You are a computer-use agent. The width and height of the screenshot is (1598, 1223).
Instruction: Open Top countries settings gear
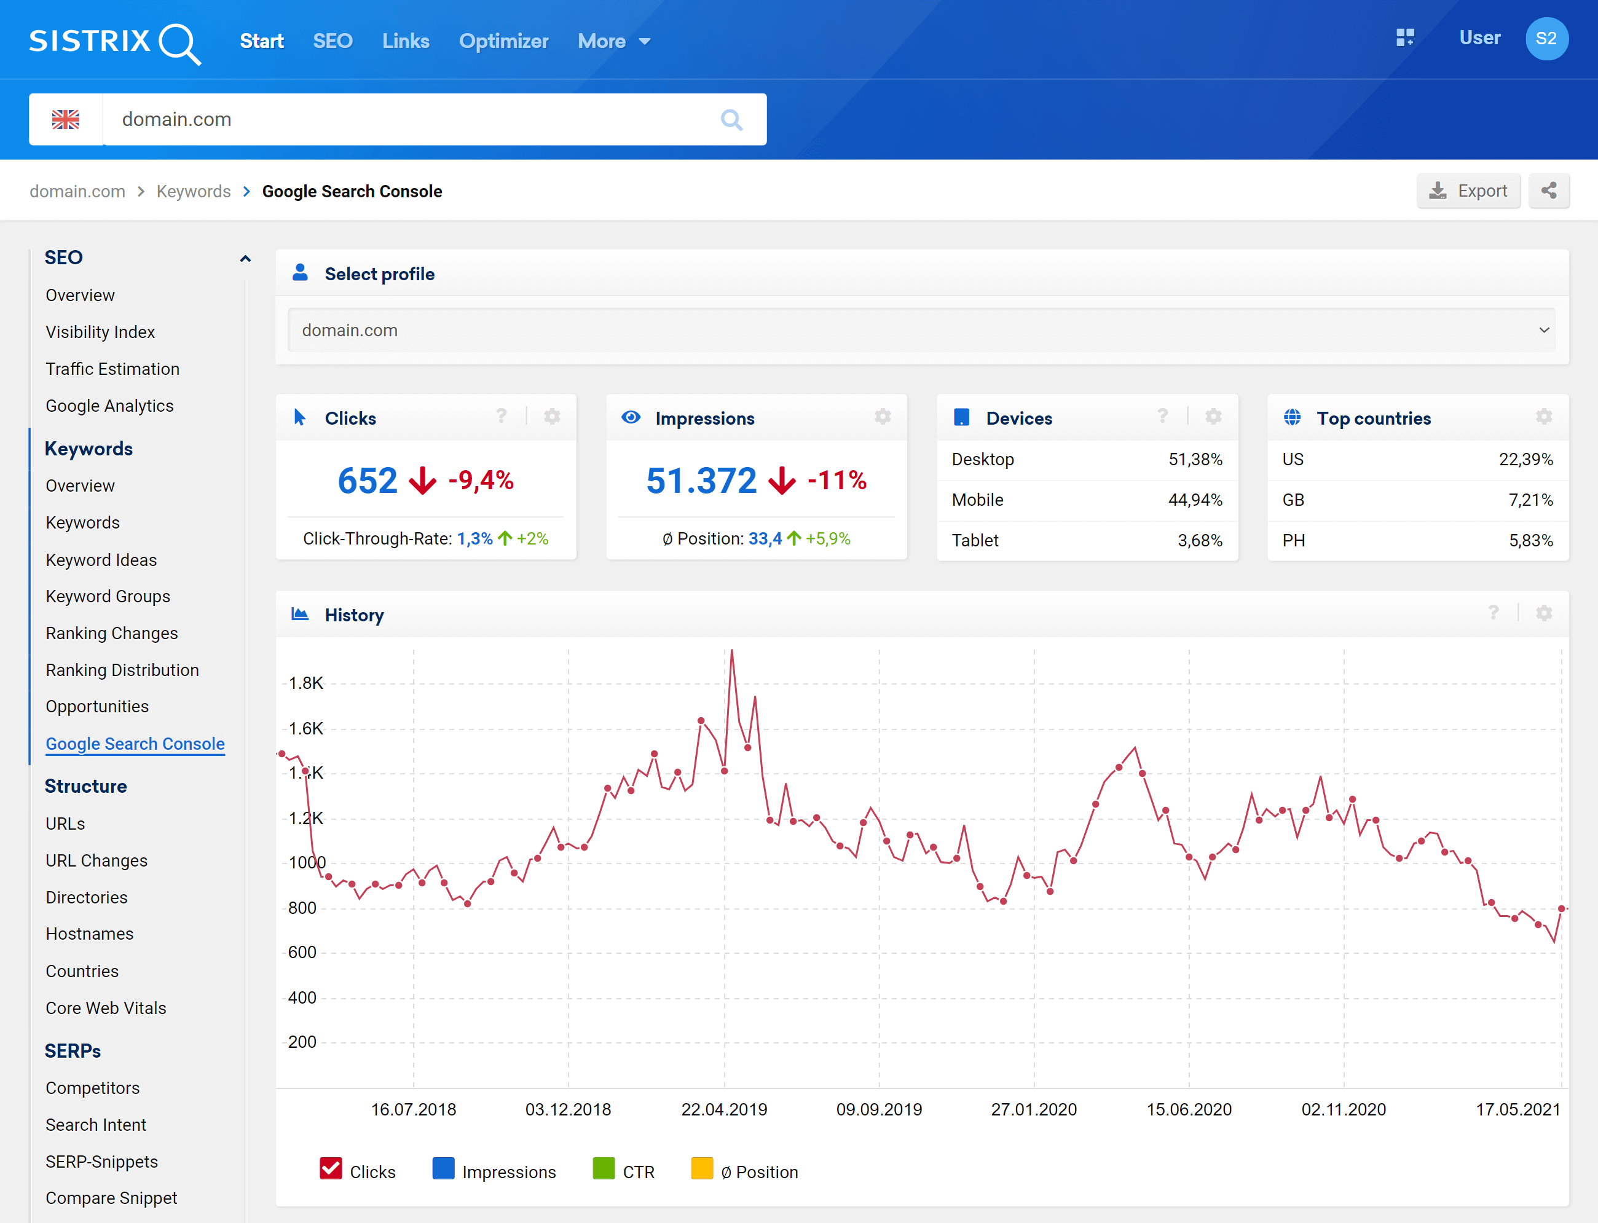tap(1544, 417)
